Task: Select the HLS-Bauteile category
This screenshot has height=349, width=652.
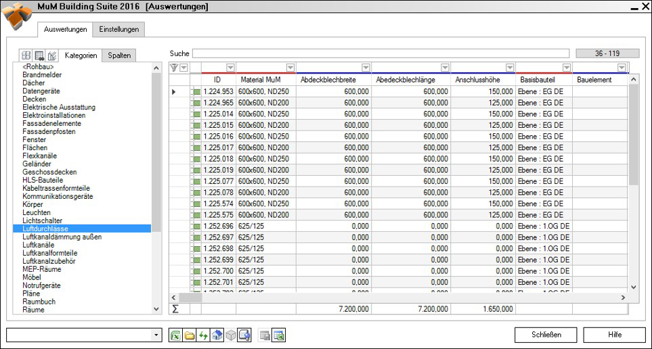Action: pyautogui.click(x=43, y=180)
